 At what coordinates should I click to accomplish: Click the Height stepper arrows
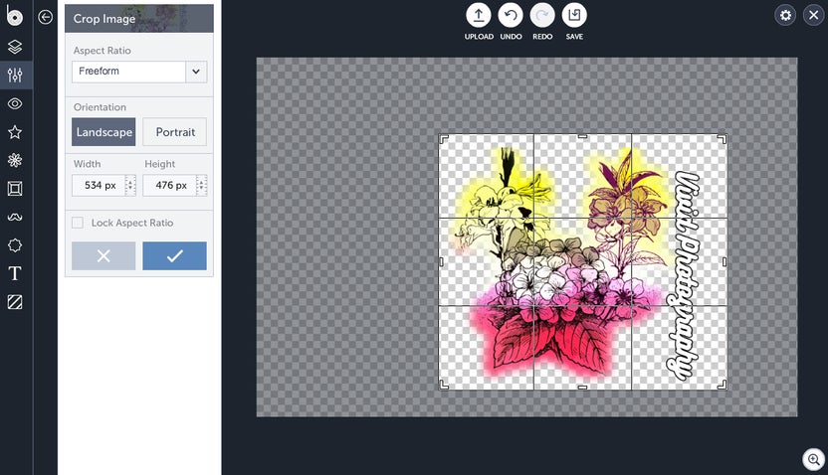click(202, 186)
